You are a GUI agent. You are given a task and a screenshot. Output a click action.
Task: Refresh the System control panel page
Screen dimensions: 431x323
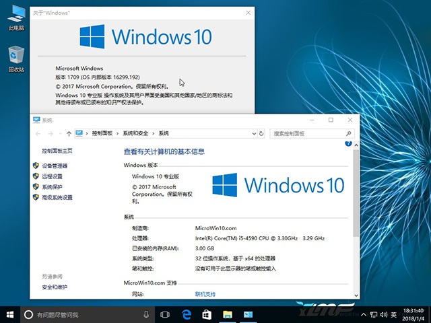coord(261,134)
